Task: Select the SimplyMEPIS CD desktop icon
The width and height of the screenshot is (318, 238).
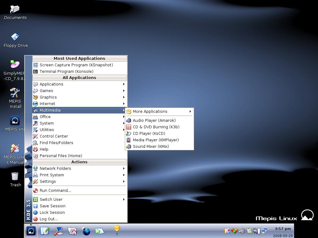Action: (x=14, y=70)
